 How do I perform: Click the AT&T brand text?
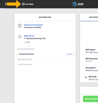click(81, 4)
